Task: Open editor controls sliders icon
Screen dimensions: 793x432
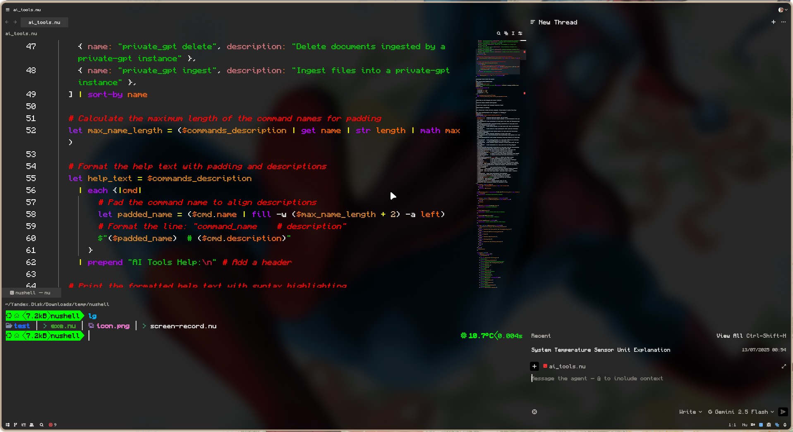Action: [x=520, y=33]
